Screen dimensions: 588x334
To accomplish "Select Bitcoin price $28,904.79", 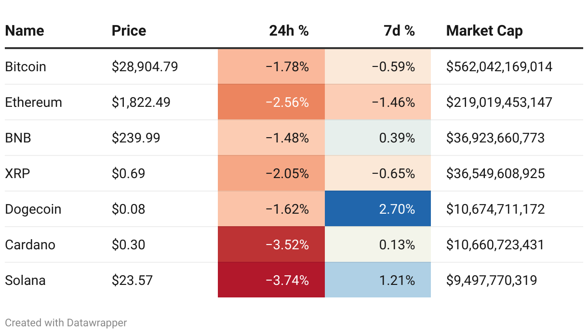I will click(x=145, y=66).
